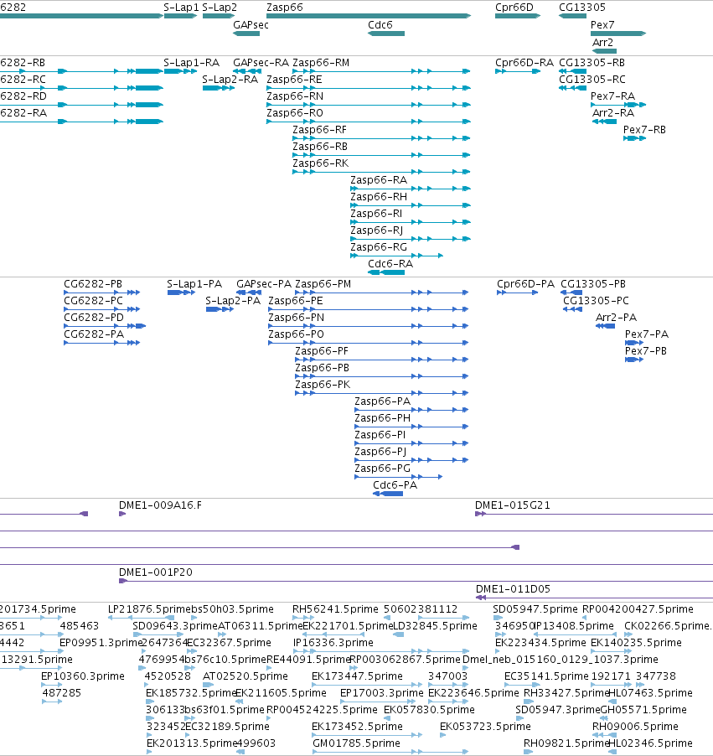Select EST EK053723.5prime
713x756 pixels.
click(x=443, y=735)
